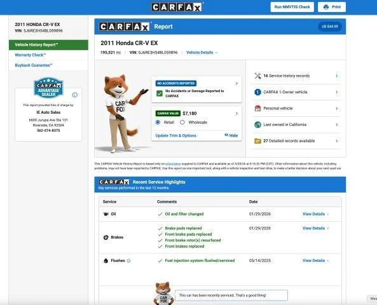377x305 pixels.
Task: Open the No Accidents Reported chevron
Action: click(236, 83)
